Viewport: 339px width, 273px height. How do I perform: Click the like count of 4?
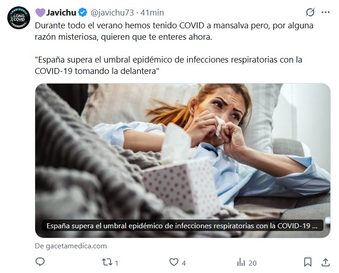pos(184,263)
